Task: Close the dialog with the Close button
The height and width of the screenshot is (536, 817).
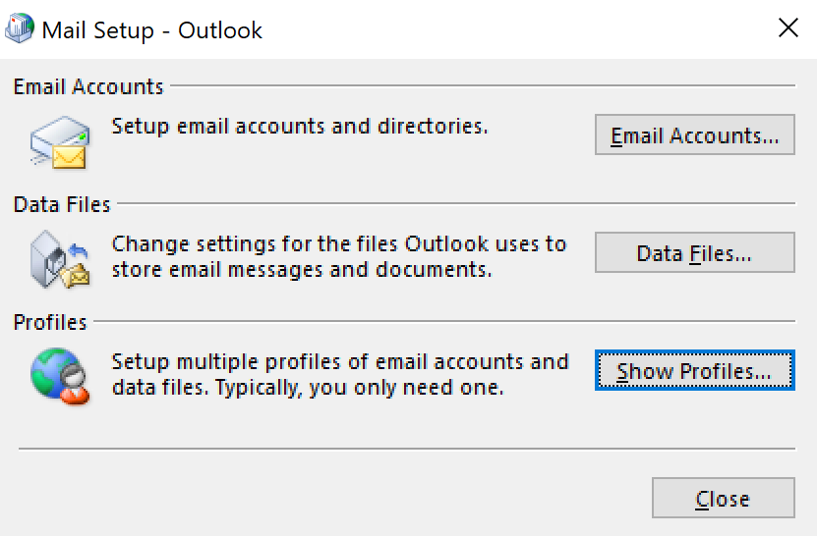Action: point(724,498)
